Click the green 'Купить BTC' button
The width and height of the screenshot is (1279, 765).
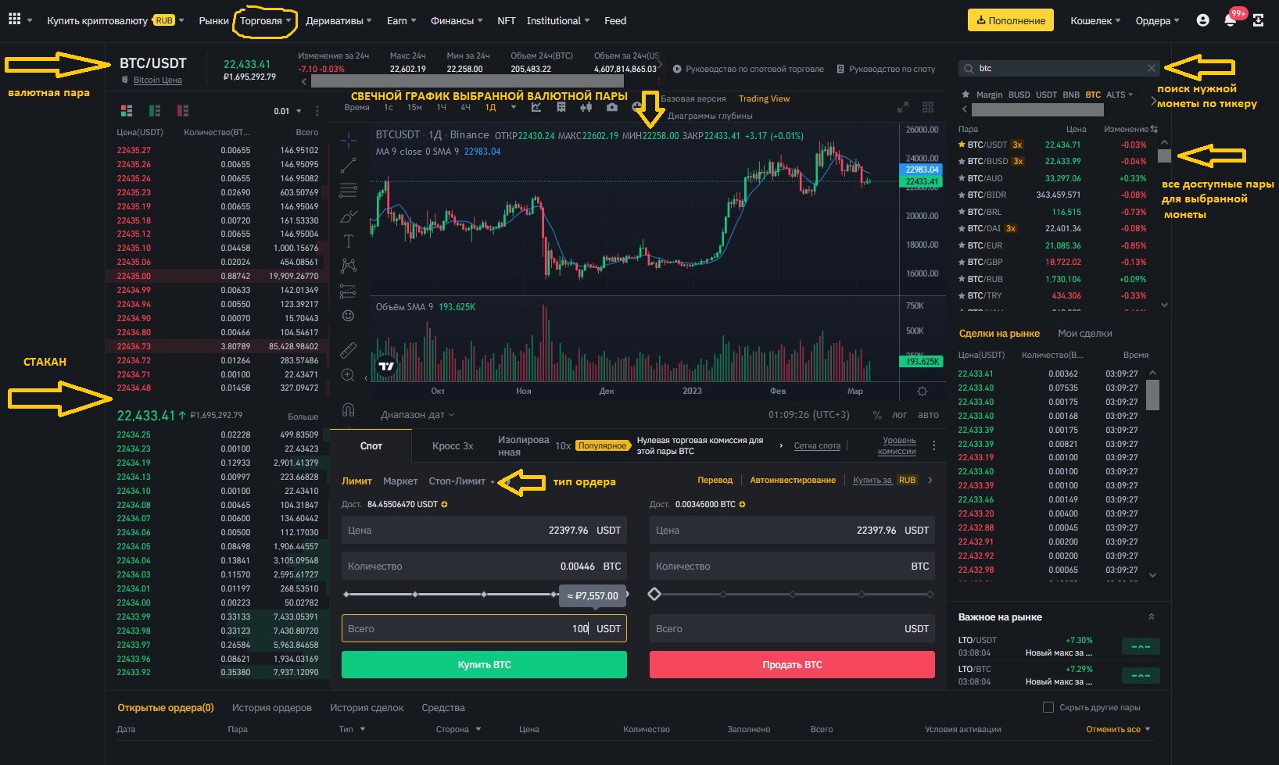click(x=484, y=665)
